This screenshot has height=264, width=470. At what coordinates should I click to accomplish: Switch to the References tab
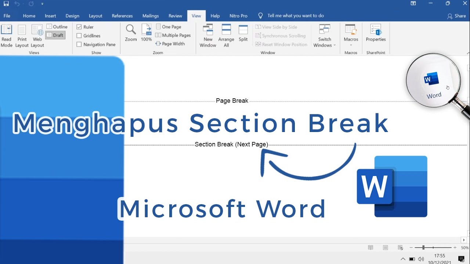[122, 16]
